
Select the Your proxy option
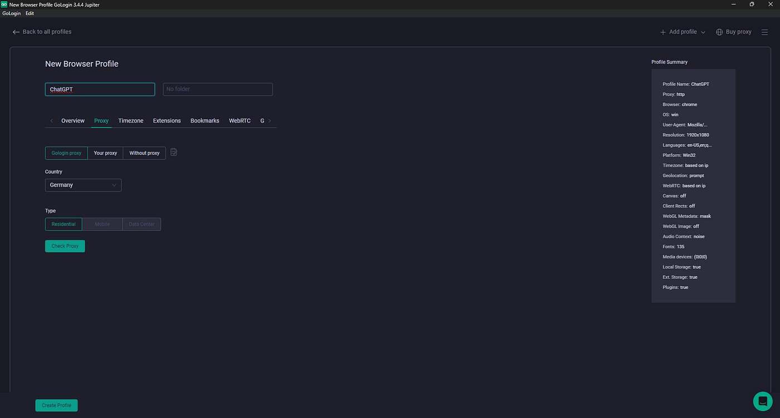pos(105,153)
